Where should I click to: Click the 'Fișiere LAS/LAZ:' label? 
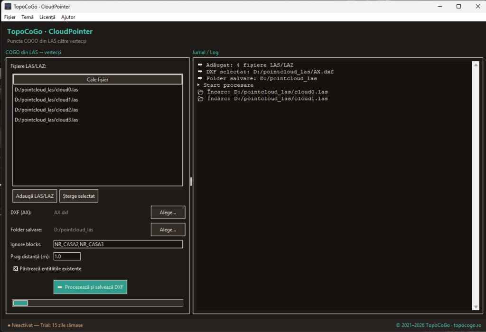tap(28, 66)
